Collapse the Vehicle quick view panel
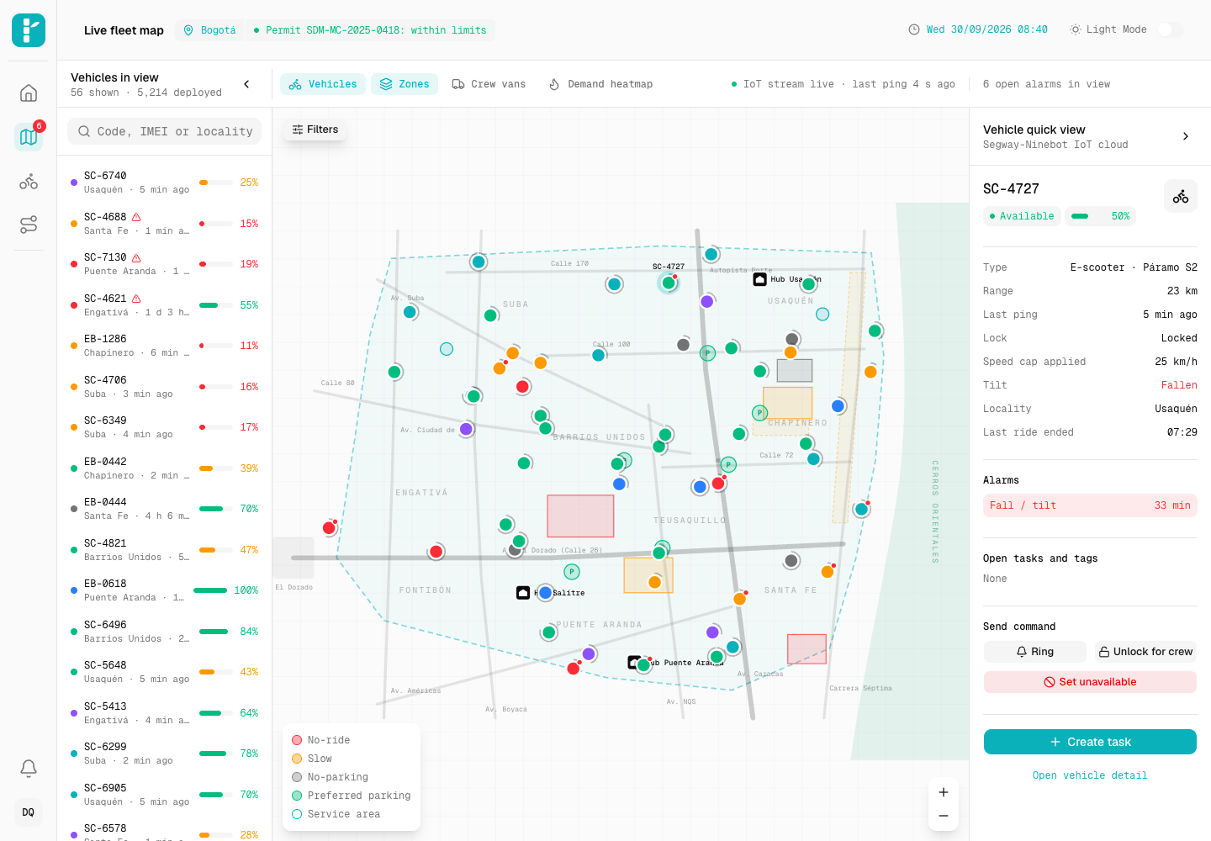This screenshot has height=841, width=1211. pos(1186,136)
